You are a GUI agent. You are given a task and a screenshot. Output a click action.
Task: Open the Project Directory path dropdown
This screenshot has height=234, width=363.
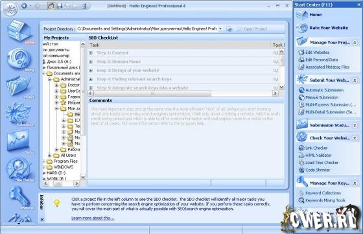pyautogui.click(x=220, y=29)
